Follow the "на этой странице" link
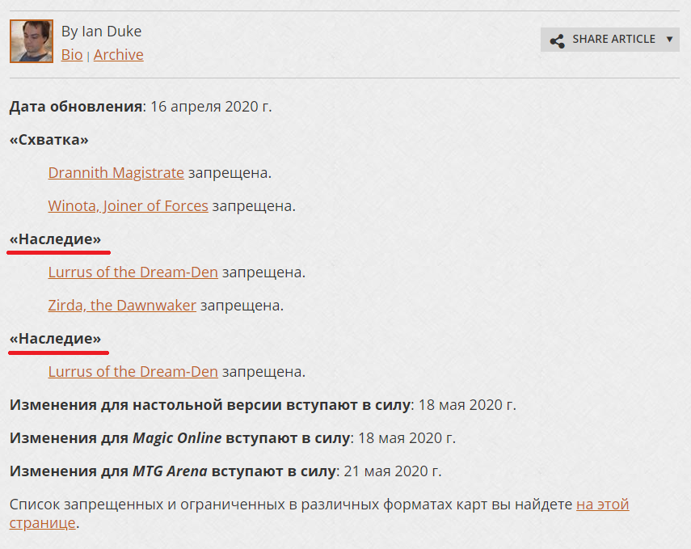The width and height of the screenshot is (691, 549). coord(602,505)
